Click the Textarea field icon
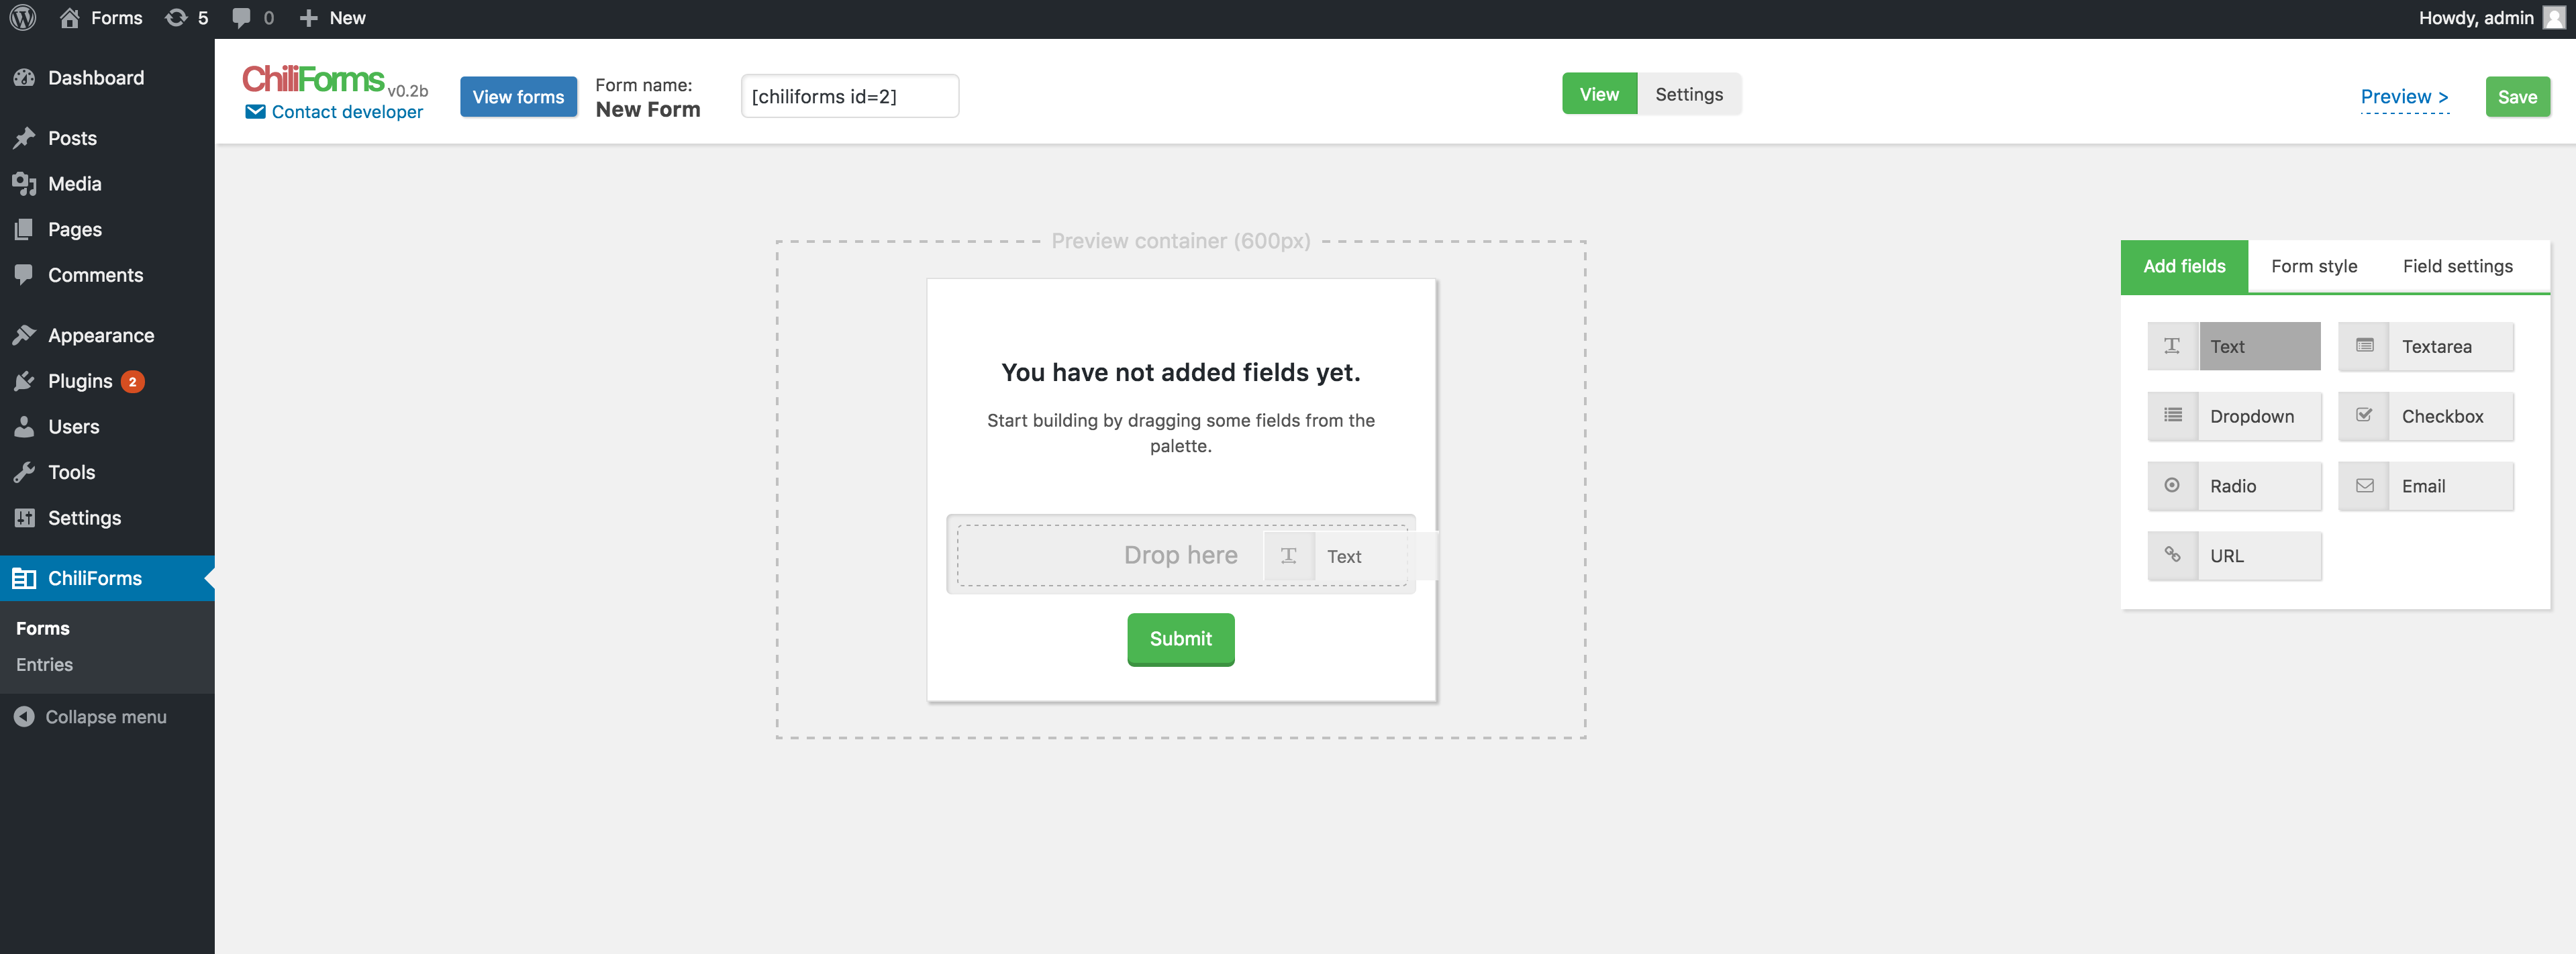The width and height of the screenshot is (2576, 954). click(2364, 346)
